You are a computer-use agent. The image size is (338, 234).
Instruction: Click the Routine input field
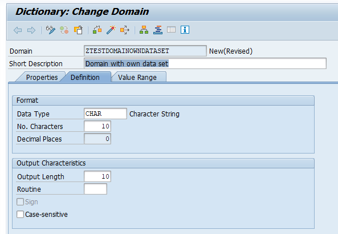95,189
